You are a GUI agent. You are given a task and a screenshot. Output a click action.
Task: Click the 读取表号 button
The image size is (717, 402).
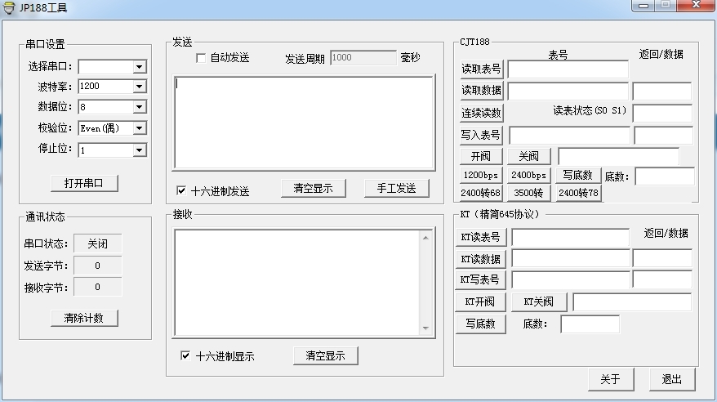[481, 69]
